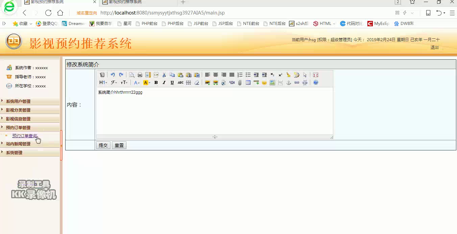Cut the selected text using scissors icon
The image size is (457, 234).
tap(164, 75)
